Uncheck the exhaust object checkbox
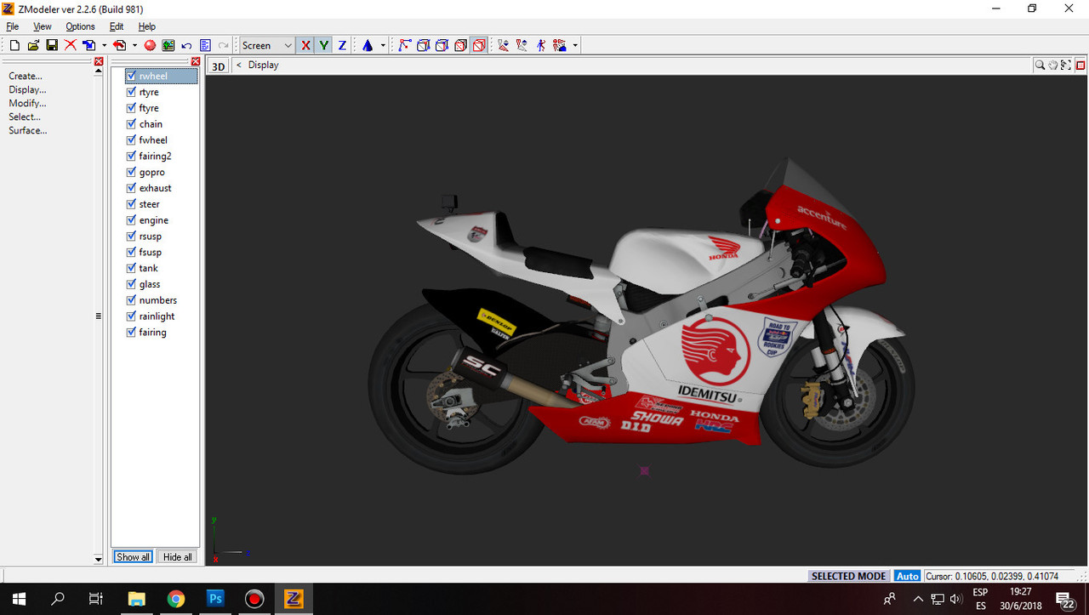1089x615 pixels. [x=131, y=188]
